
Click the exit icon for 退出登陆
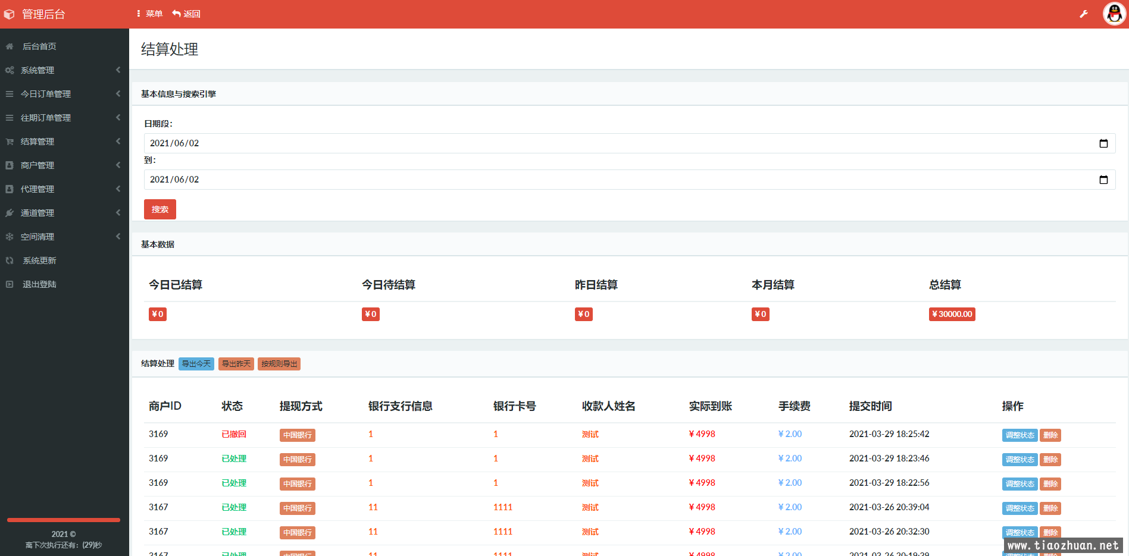tap(10, 284)
